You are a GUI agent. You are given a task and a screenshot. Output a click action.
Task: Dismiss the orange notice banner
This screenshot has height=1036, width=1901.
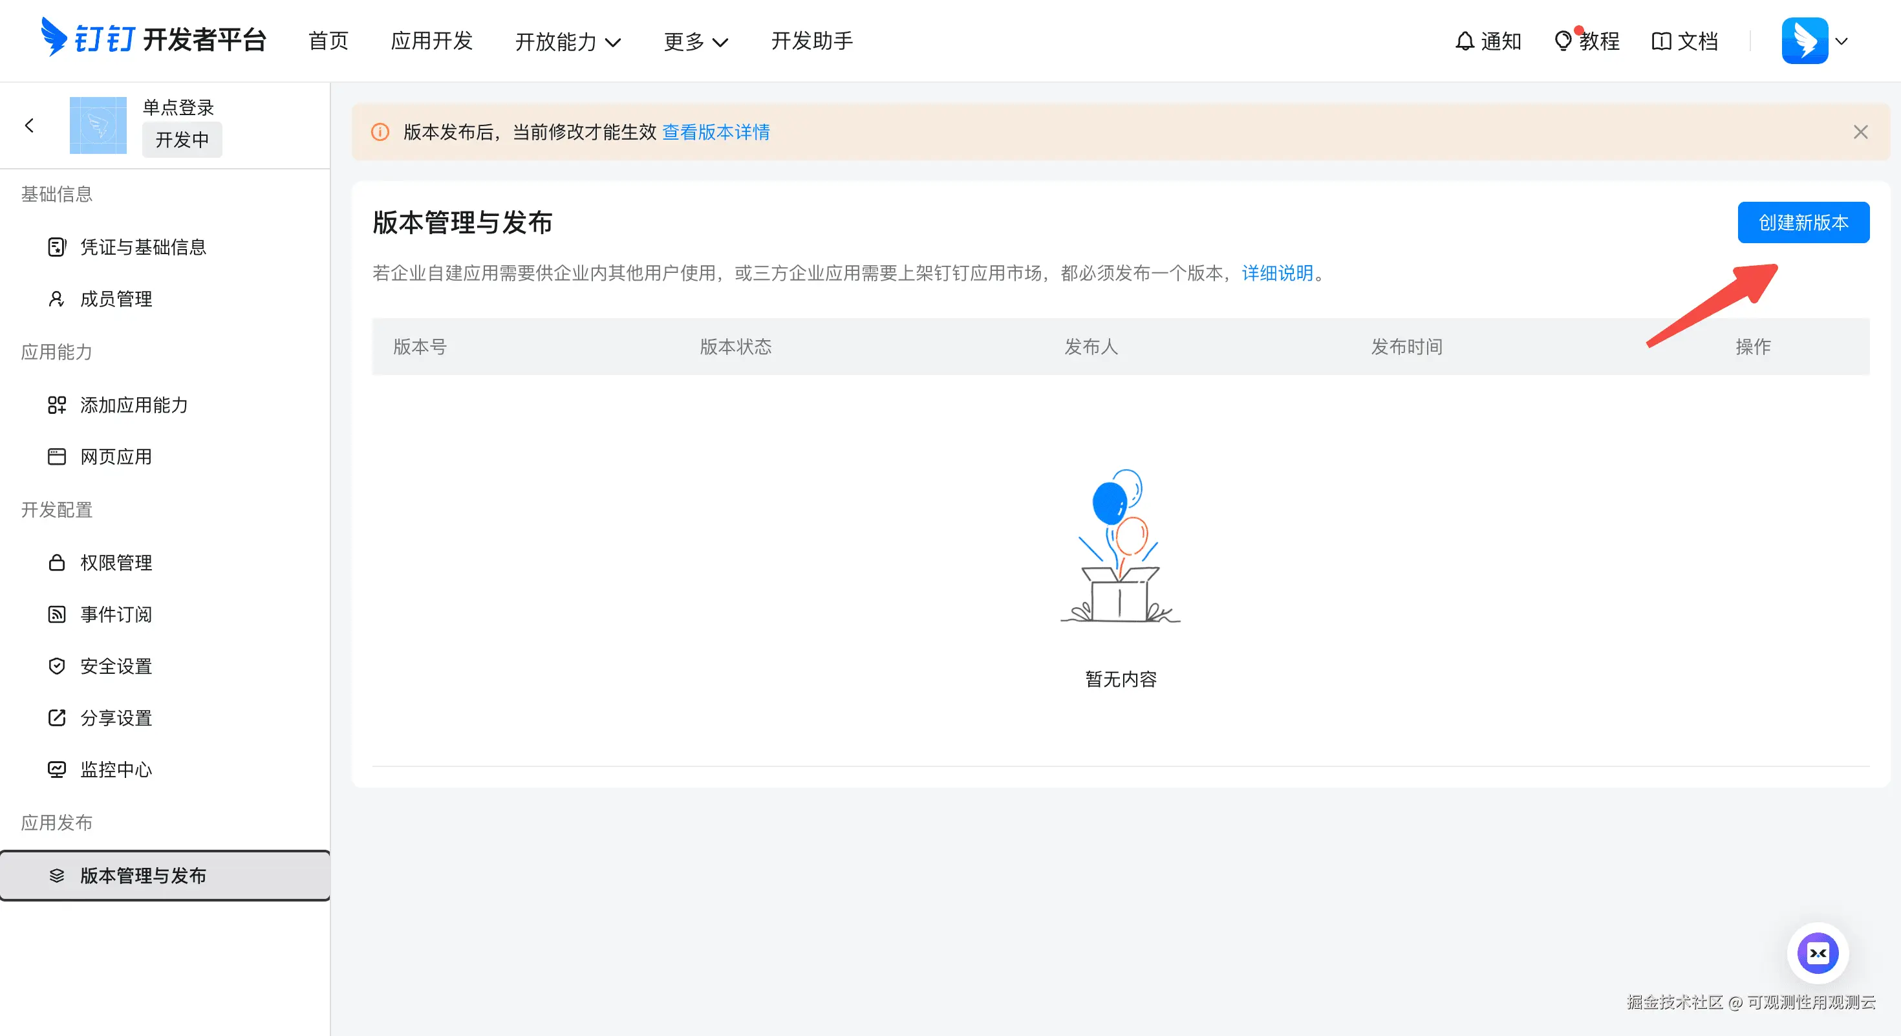coord(1860,132)
